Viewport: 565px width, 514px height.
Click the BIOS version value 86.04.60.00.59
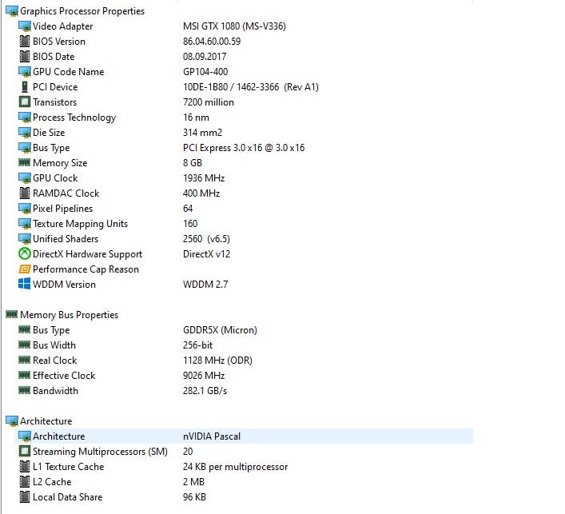tap(212, 42)
